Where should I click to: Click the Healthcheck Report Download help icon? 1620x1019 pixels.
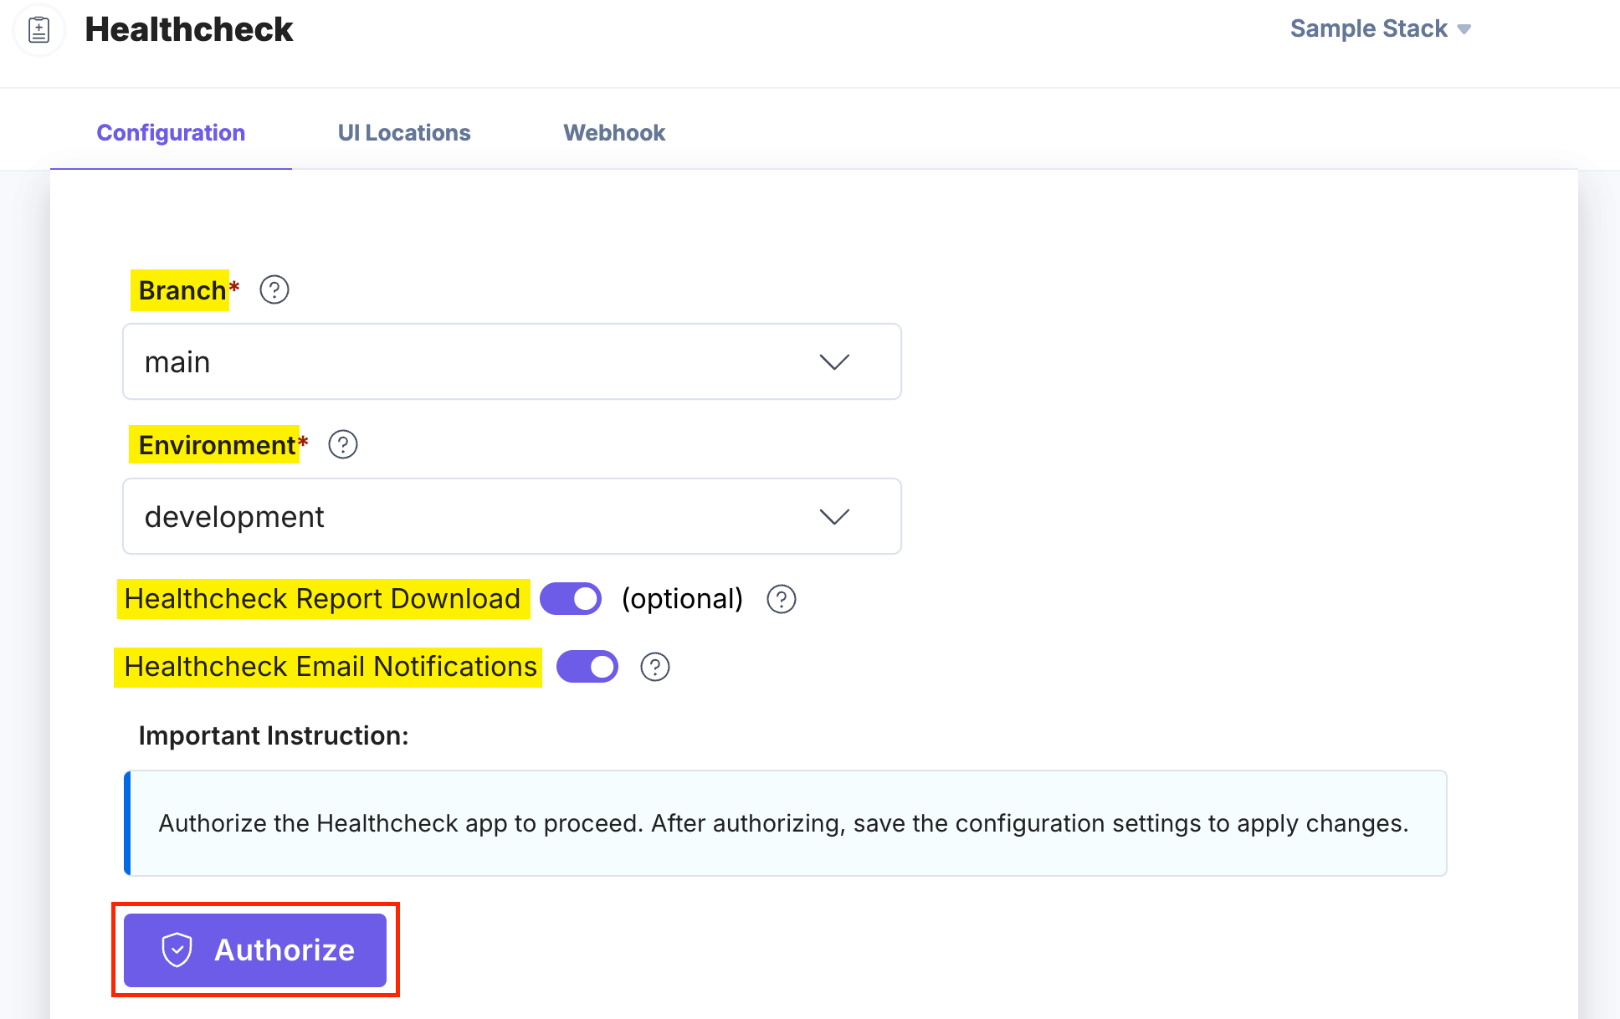tap(781, 599)
